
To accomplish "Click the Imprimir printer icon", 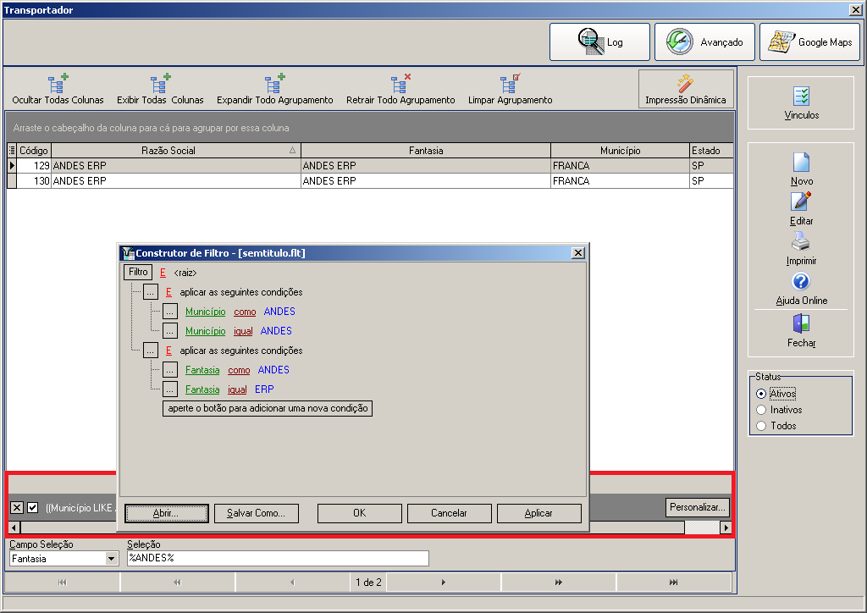I will 801,241.
